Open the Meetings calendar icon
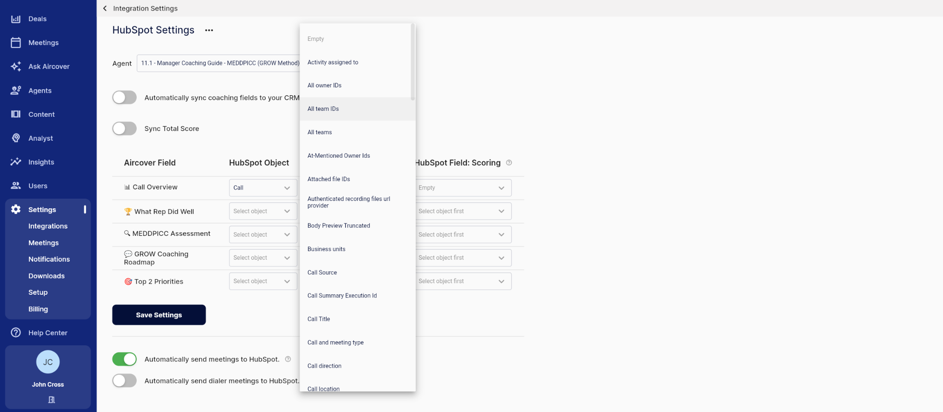 16,43
